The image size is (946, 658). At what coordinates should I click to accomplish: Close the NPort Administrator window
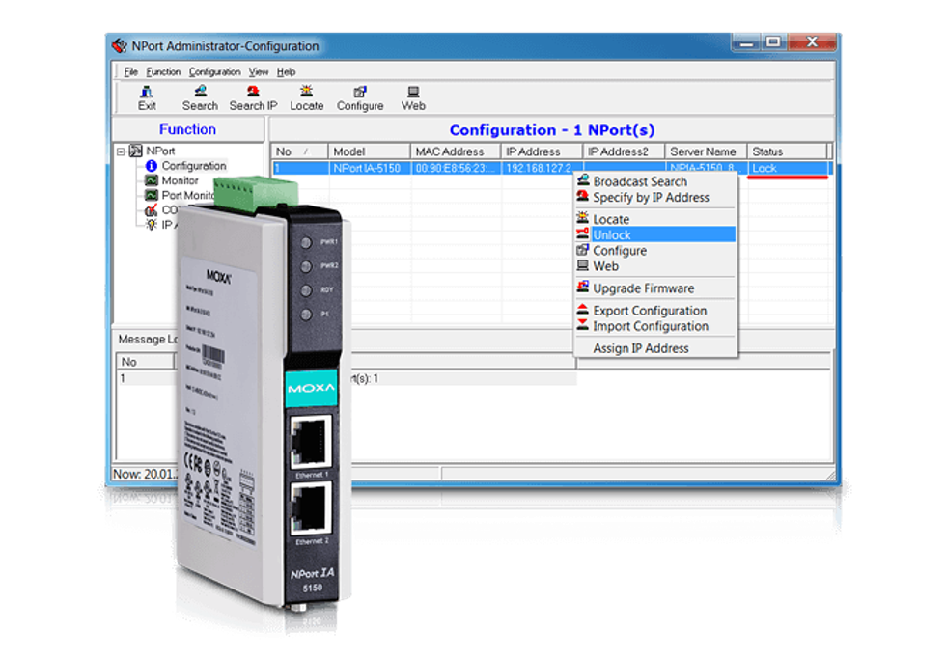tap(813, 42)
